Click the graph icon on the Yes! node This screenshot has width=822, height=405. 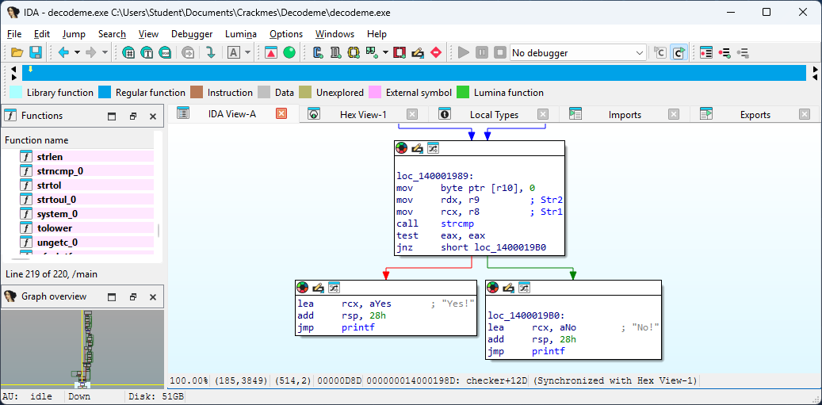click(335, 288)
